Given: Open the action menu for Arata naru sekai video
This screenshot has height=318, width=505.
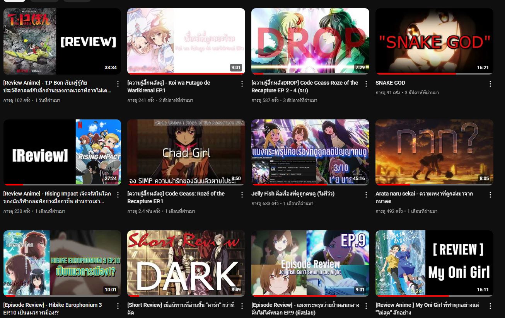Looking at the screenshot, I should tap(490, 195).
